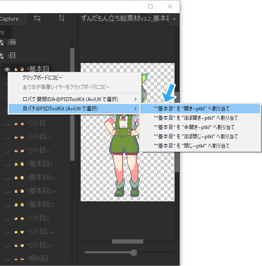Select the ずんだもん立ち絵素材v3.2 tab
Screen dimensions: 262x266
pyautogui.click(x=125, y=18)
